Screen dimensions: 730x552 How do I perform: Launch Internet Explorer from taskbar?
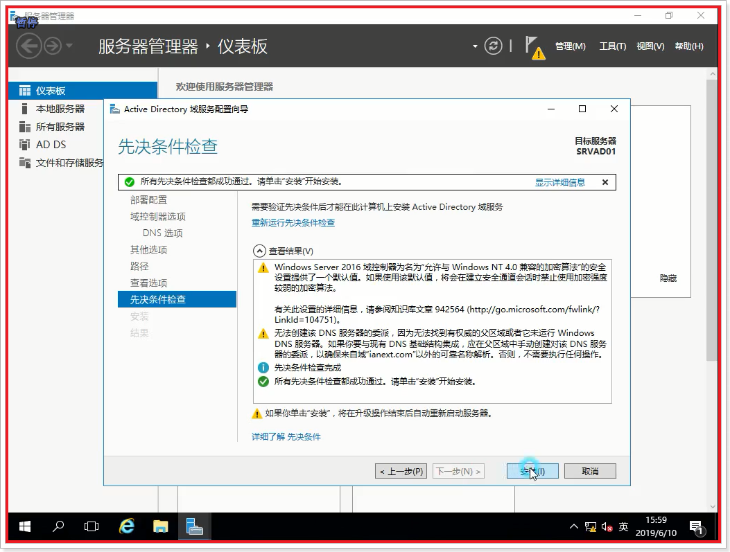pos(127,526)
